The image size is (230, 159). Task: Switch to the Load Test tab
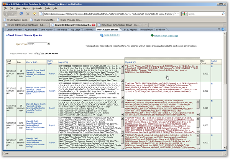(x=161, y=29)
